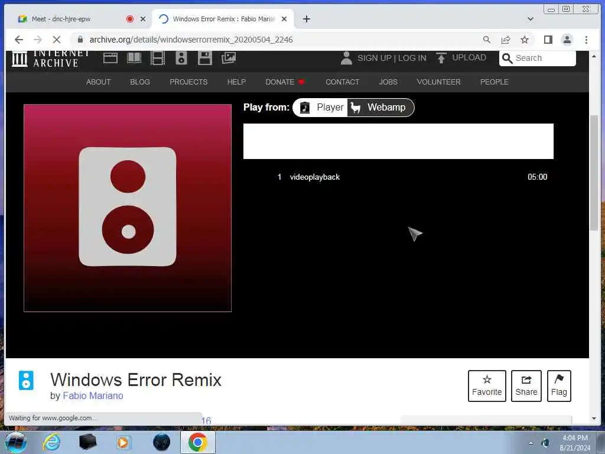This screenshot has width=605, height=454.
Task: Open the Fabio Mariano author link
Action: click(x=93, y=395)
